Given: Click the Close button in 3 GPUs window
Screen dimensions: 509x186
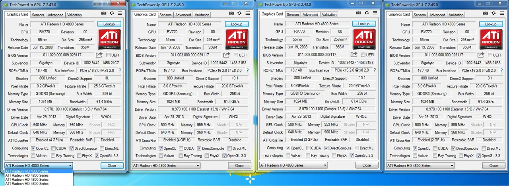Looking at the screenshot, I should pyautogui.click(x=367, y=165).
